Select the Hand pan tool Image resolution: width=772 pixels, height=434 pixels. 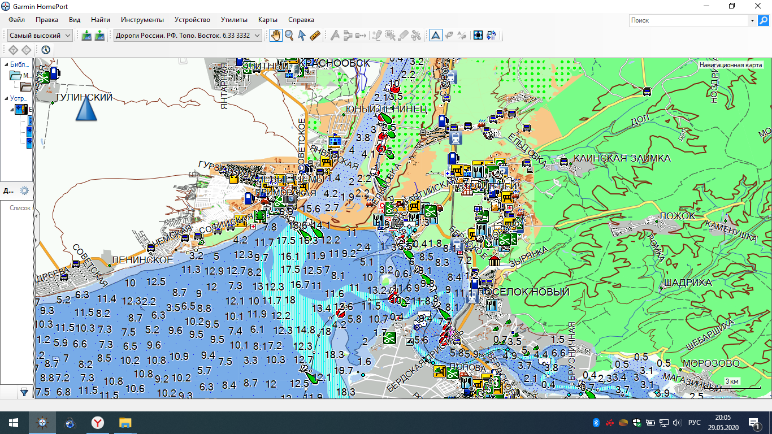click(x=276, y=35)
